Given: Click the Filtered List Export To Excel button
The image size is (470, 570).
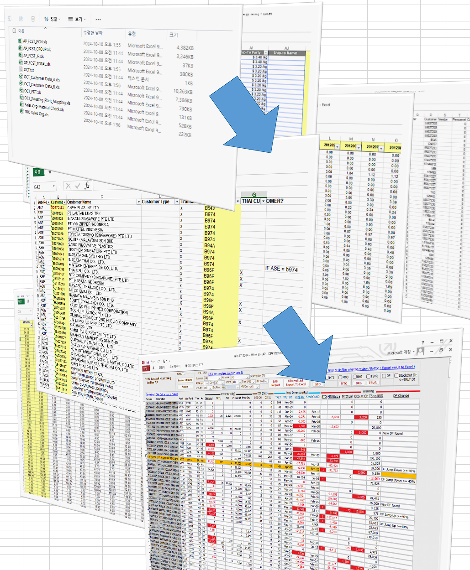Looking at the screenshot, I should pyautogui.click(x=296, y=383).
